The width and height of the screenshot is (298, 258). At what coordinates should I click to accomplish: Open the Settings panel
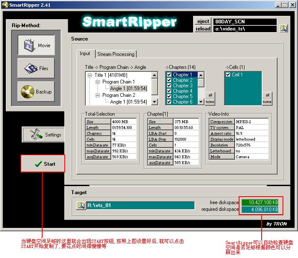[43, 134]
